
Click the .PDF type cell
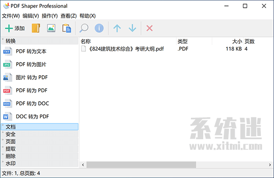point(183,49)
